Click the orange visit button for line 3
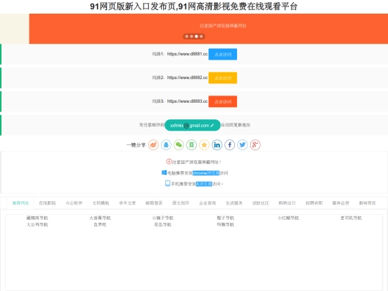 [223, 102]
